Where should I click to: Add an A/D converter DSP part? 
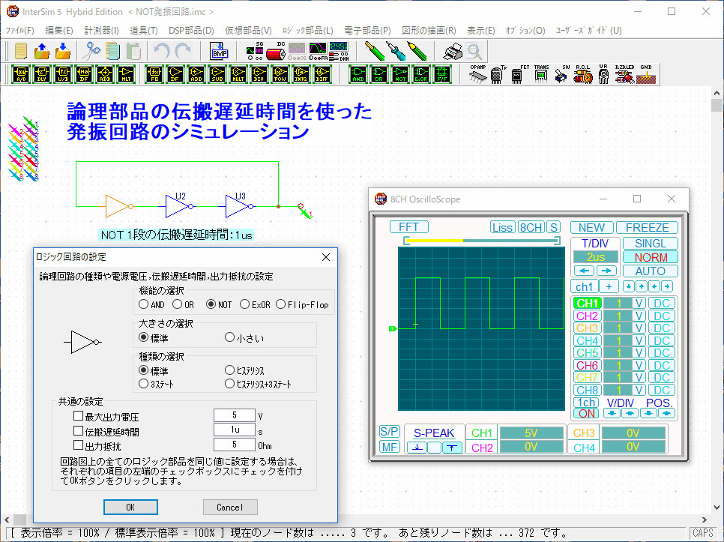(21, 74)
